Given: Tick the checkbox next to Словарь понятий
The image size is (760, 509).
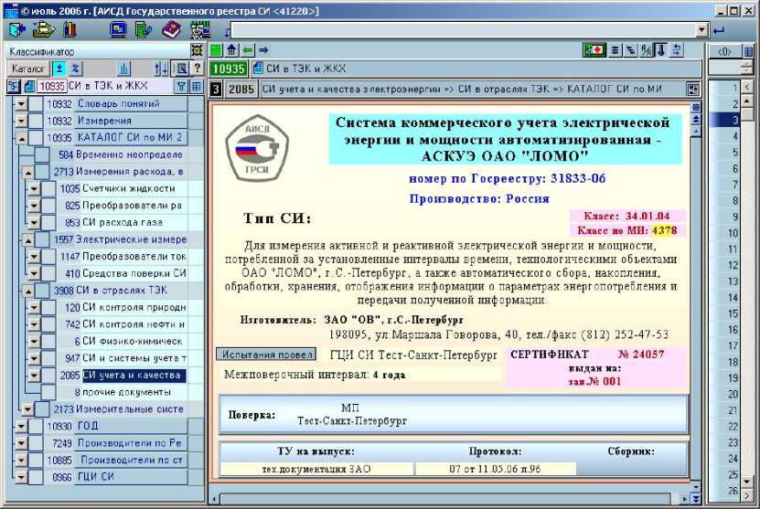Looking at the screenshot, I should click(x=37, y=105).
